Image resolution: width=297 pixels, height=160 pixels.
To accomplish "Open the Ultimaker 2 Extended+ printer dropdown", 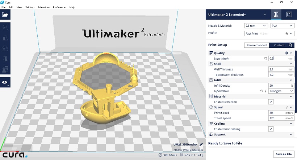I will point(237,14).
